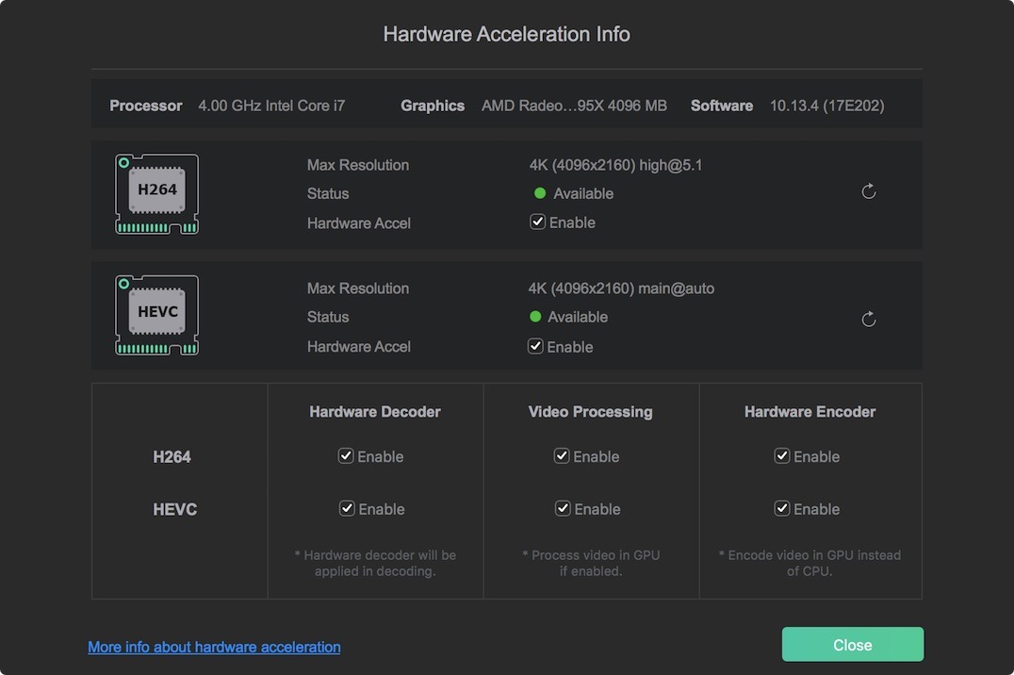
Task: Click the Hardware Encoder column header
Action: (810, 412)
